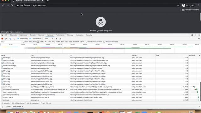Switch to the Sources tab

41,35
